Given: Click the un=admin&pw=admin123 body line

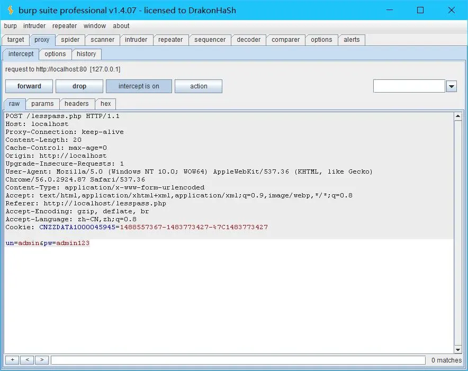Looking at the screenshot, I should pyautogui.click(x=48, y=243).
